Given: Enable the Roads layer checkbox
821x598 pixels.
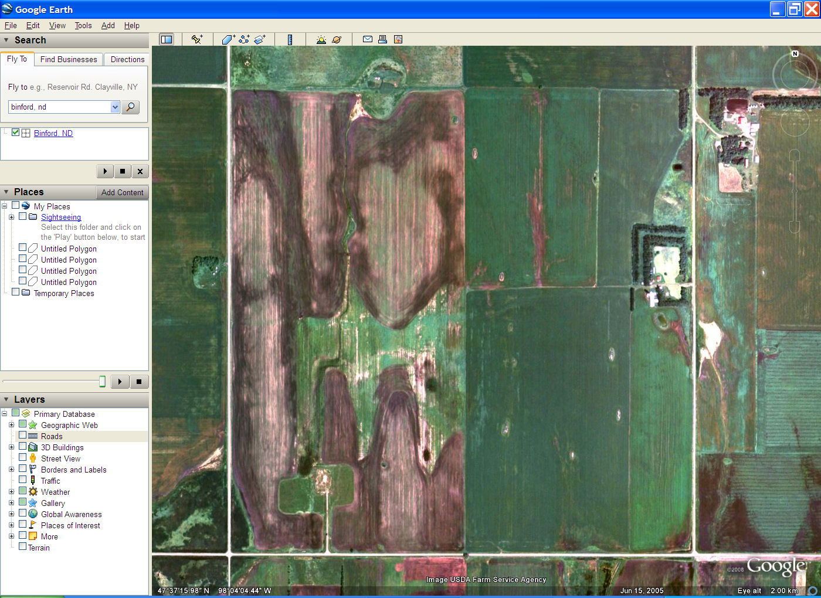Looking at the screenshot, I should 22,435.
